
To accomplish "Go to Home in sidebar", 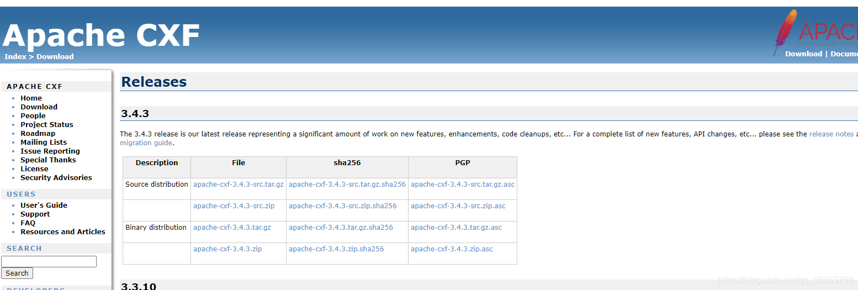I will pos(31,98).
